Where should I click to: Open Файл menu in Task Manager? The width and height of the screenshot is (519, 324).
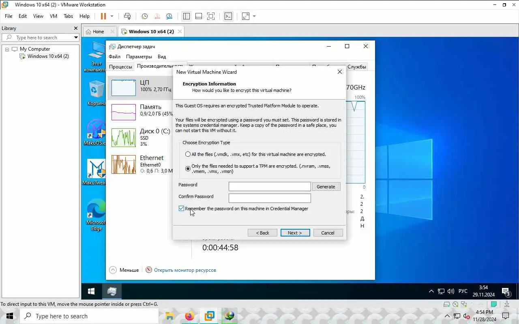[x=114, y=57]
